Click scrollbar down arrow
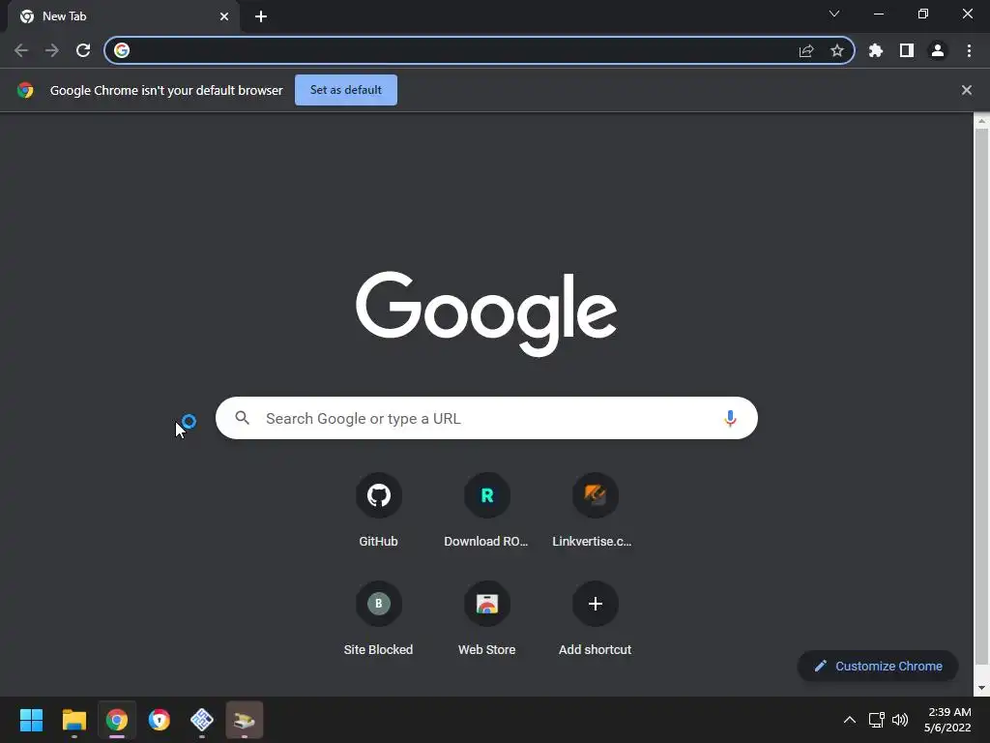 coord(981,688)
